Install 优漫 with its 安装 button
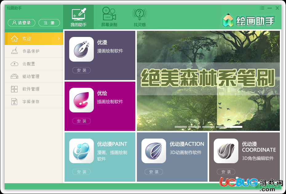 81,70
